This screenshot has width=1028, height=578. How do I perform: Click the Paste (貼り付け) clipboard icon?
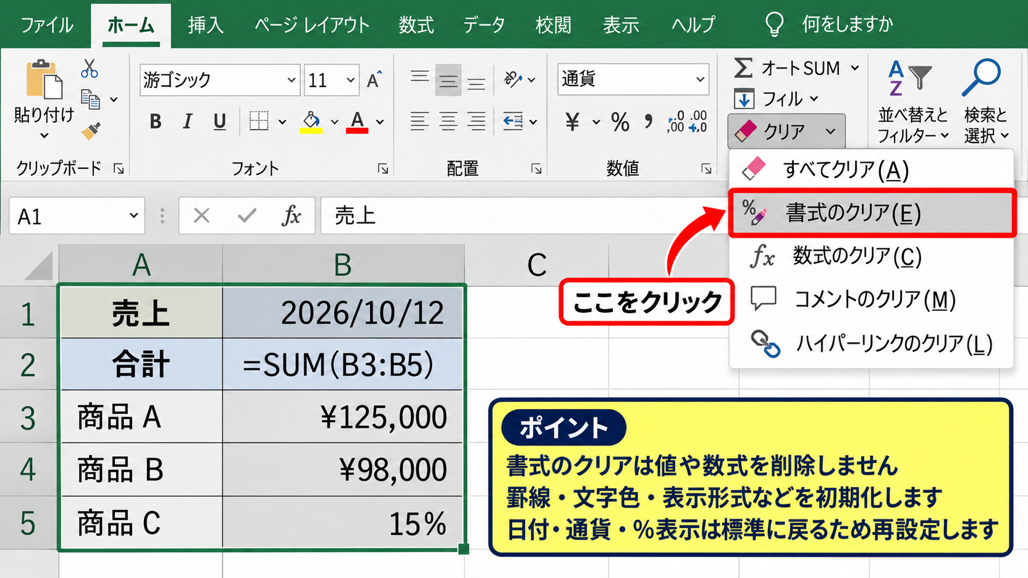pos(44,79)
